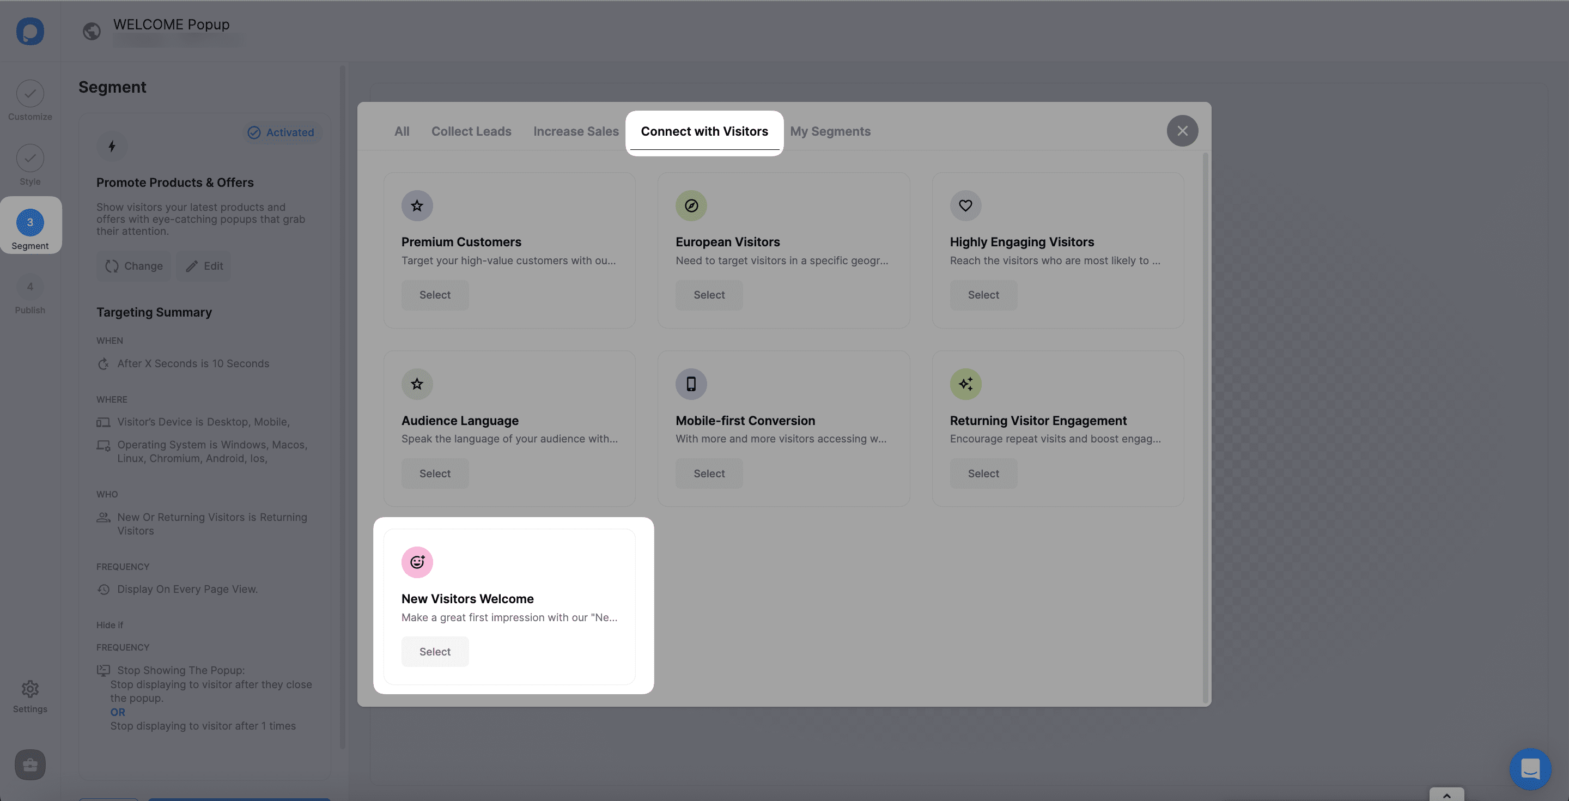Select the Mobile-first Conversion segment
The height and width of the screenshot is (801, 1569).
coord(709,474)
